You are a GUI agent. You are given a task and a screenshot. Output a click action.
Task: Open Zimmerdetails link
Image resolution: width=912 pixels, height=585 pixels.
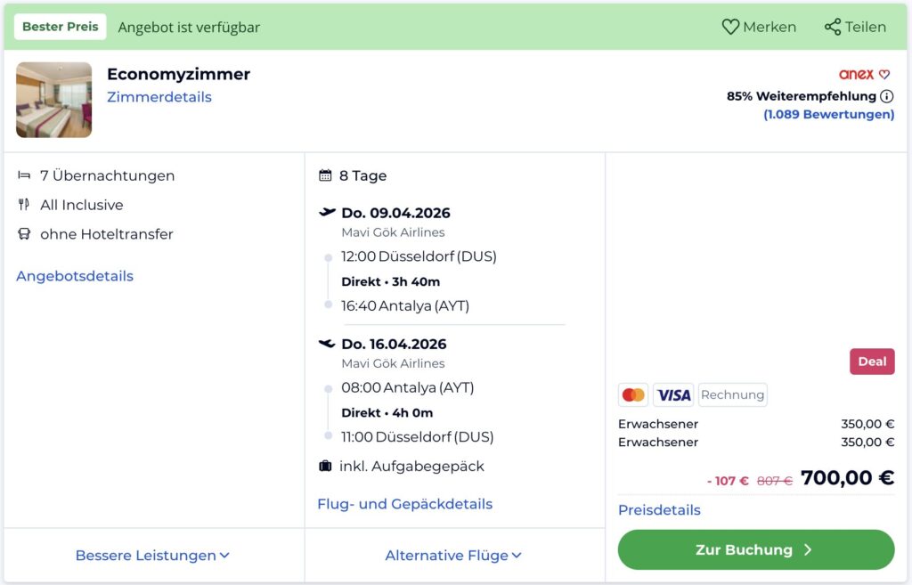[x=159, y=97]
